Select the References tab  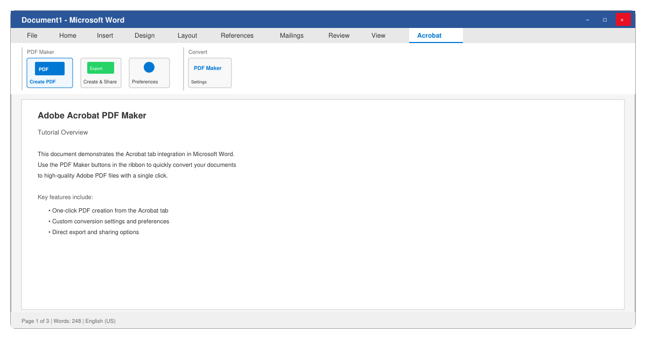(237, 36)
